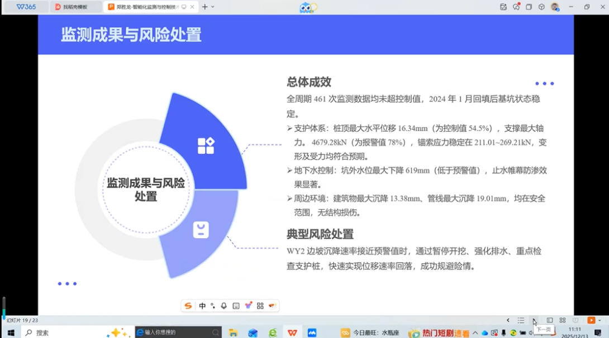Start slideshow with orange play button
This screenshot has height=338, width=609.
(591, 320)
